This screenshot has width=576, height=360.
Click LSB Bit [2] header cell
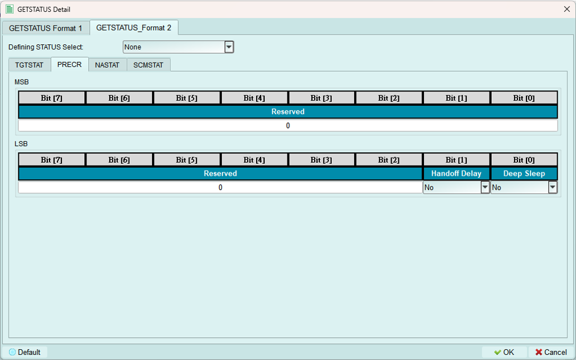point(389,160)
